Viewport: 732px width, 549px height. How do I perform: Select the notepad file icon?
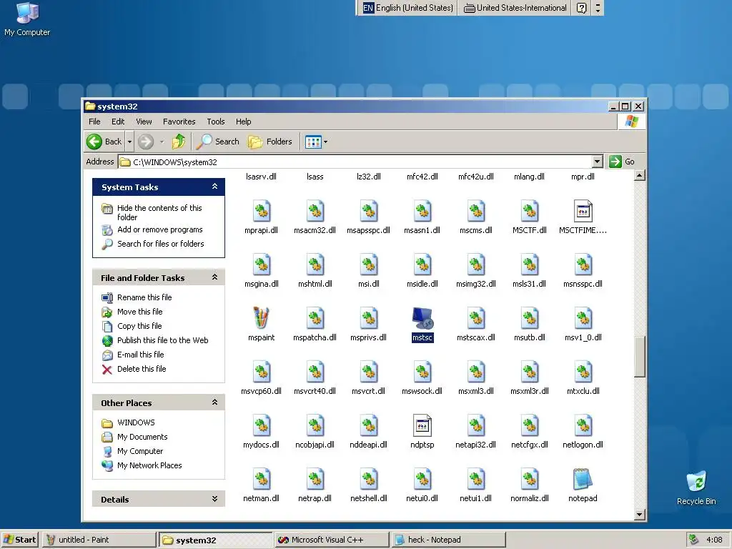[583, 479]
